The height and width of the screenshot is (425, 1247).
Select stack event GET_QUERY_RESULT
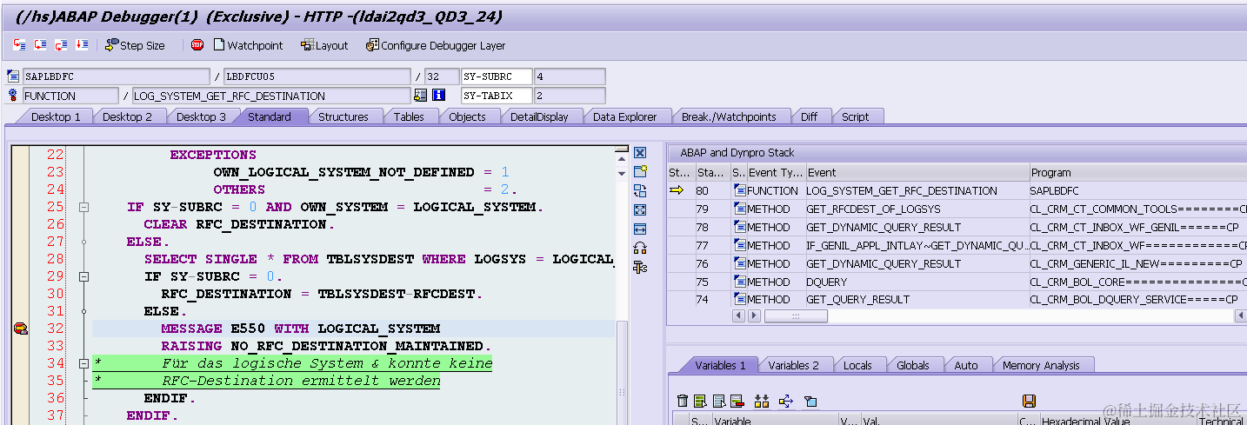click(x=857, y=299)
